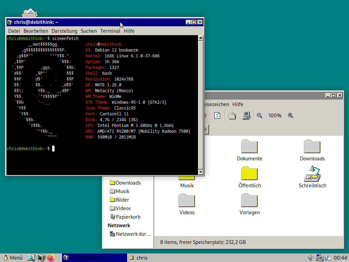Select Musik in the sidebar
Viewport: 349px width, 262px height.
(x=120, y=191)
